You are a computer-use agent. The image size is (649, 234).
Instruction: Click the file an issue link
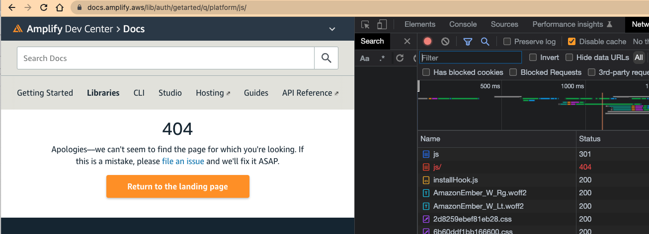183,161
